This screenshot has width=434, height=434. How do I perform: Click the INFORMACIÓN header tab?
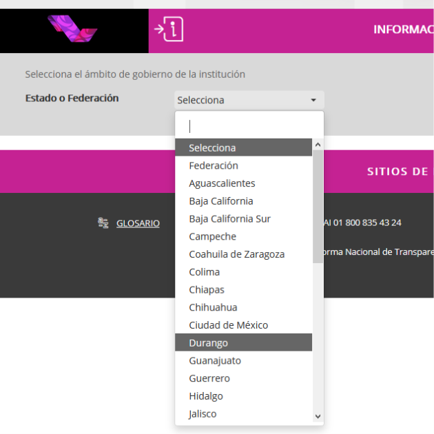tap(403, 30)
